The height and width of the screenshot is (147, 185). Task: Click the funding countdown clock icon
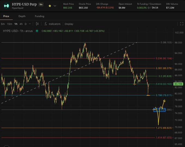[148, 8]
